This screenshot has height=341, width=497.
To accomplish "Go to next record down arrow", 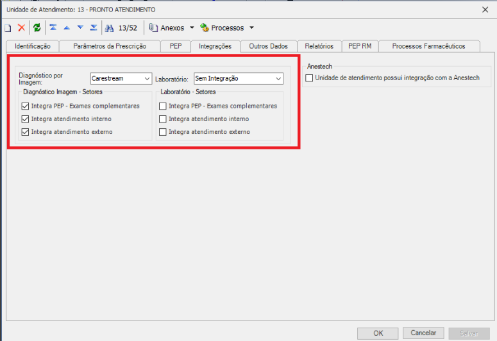I will tap(81, 28).
